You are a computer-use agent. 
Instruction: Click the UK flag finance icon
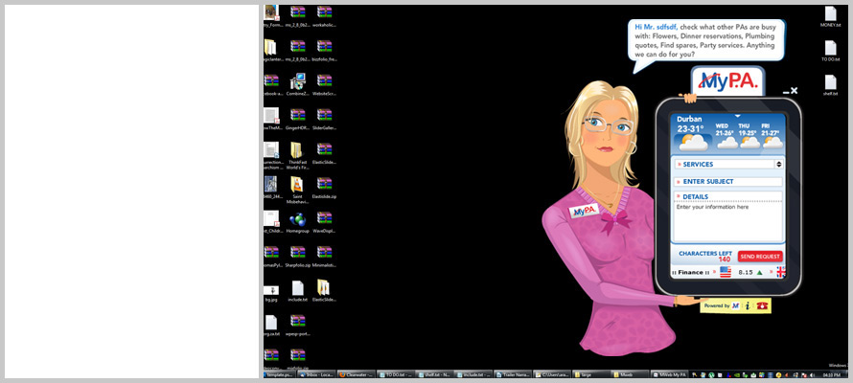781,272
